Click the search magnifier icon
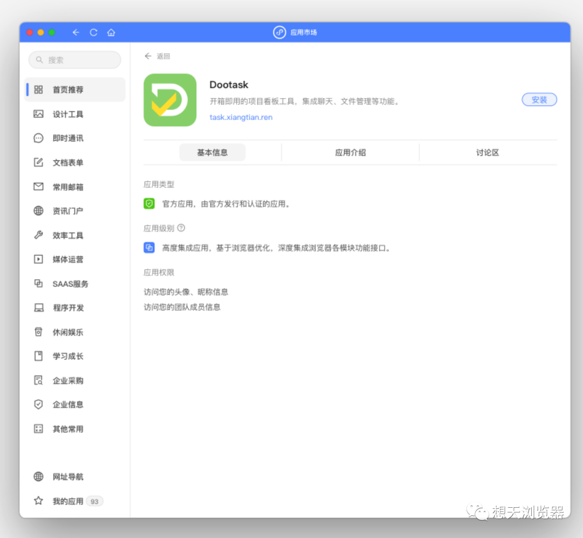The width and height of the screenshot is (583, 538). (39, 59)
